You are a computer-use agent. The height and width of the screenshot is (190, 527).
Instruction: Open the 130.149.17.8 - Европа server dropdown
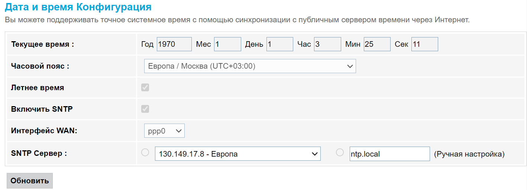point(237,154)
